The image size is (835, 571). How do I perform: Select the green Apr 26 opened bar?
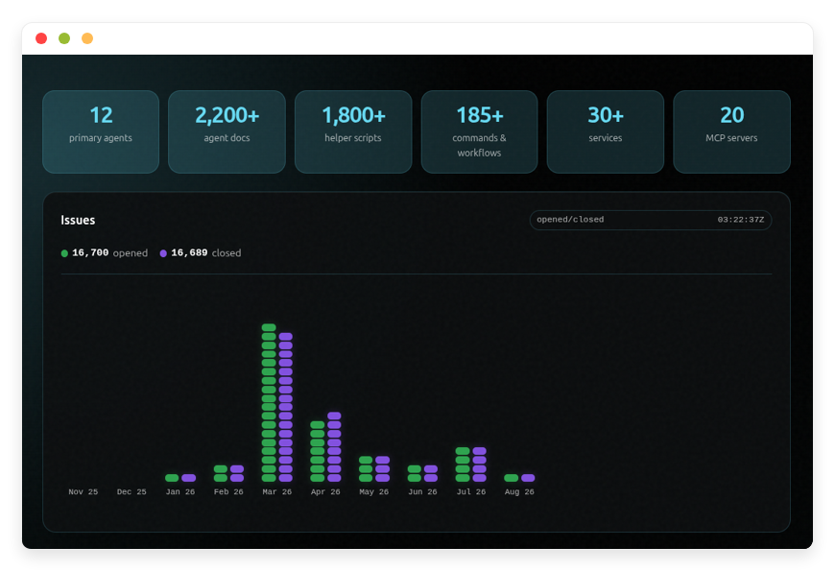coord(318,451)
